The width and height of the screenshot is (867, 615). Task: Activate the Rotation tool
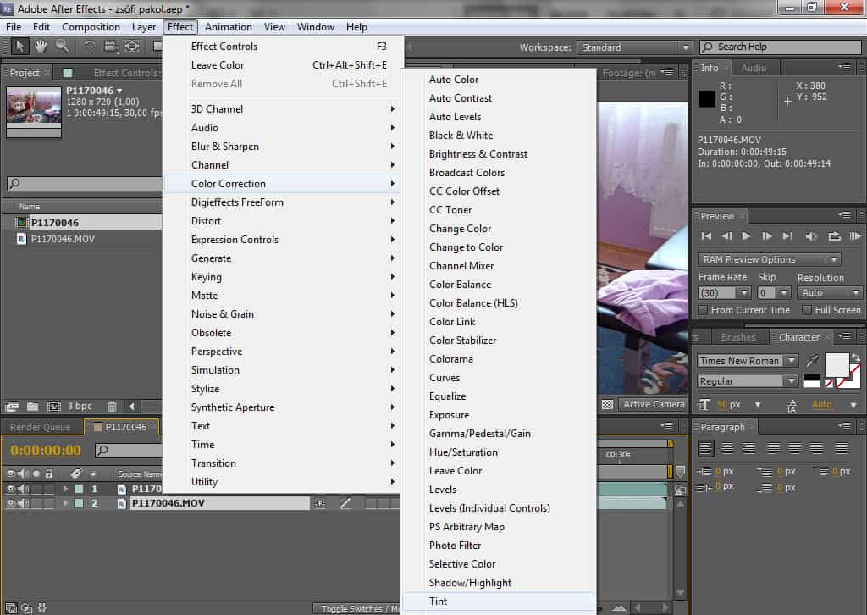[90, 47]
